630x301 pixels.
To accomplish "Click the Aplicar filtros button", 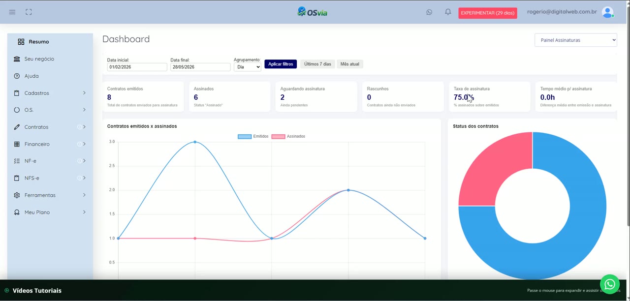I will pyautogui.click(x=281, y=64).
